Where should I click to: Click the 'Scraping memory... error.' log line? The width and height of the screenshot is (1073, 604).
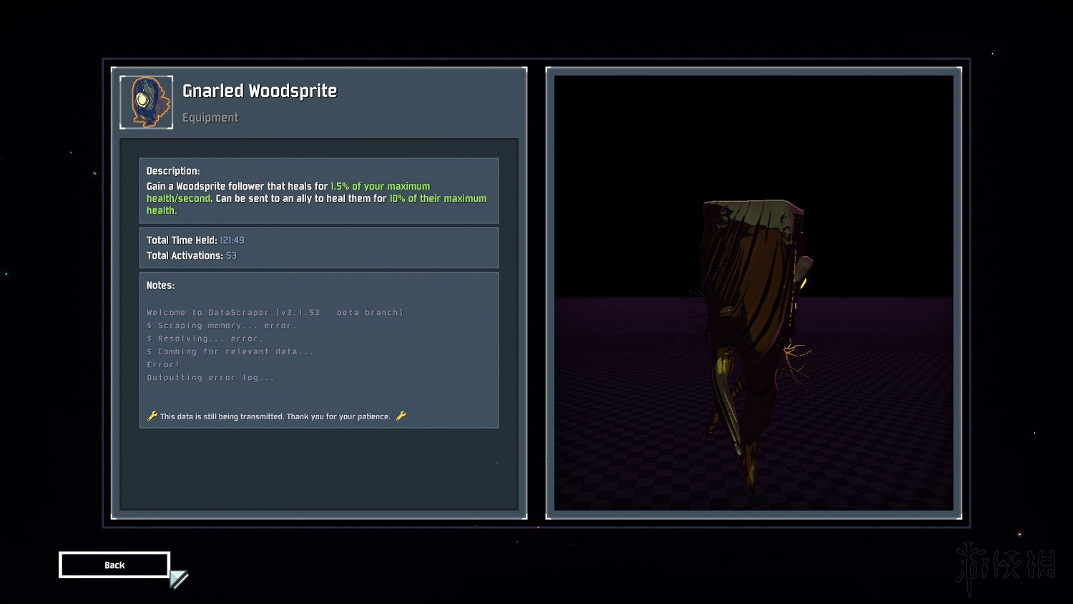(222, 326)
